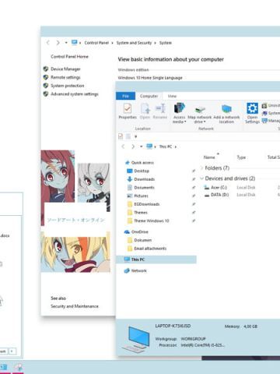Image resolution: width=280 pixels, height=374 pixels.
Task: Click quick access toolbar properties icon
Action: pos(121,136)
